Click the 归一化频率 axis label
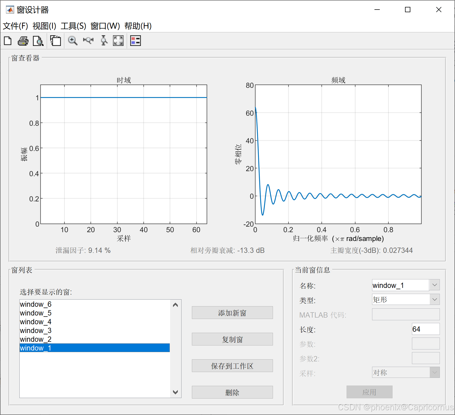The image size is (455, 415). (338, 239)
